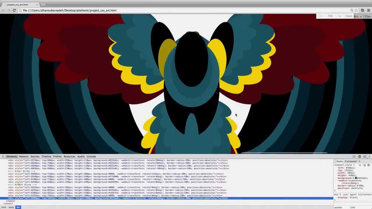The width and height of the screenshot is (372, 209).
Task: Increase page zoom with plus button
Action: point(339,16)
